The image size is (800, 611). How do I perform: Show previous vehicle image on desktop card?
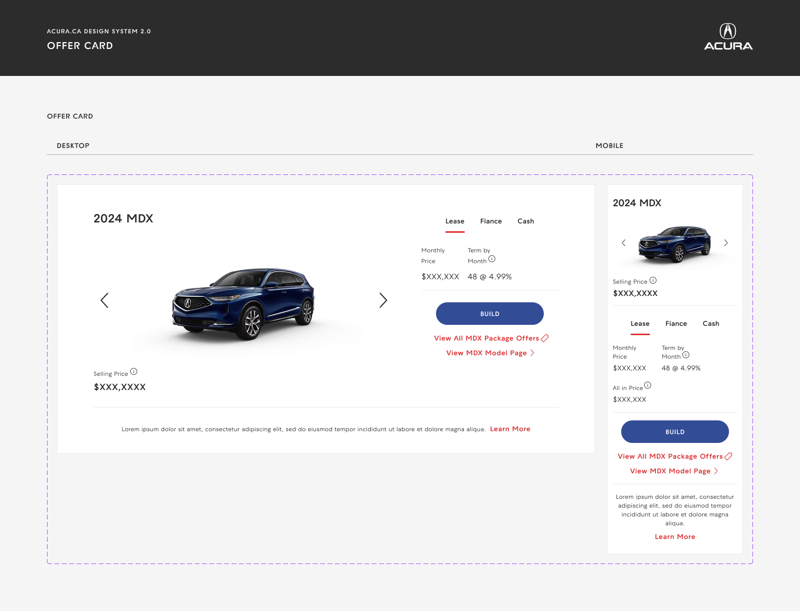(104, 300)
